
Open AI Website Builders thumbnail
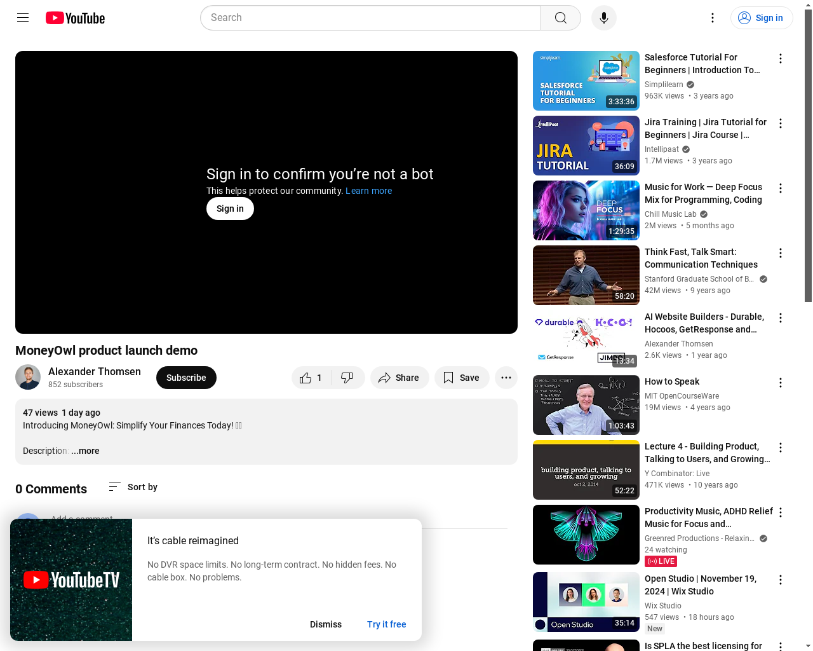pos(586,340)
